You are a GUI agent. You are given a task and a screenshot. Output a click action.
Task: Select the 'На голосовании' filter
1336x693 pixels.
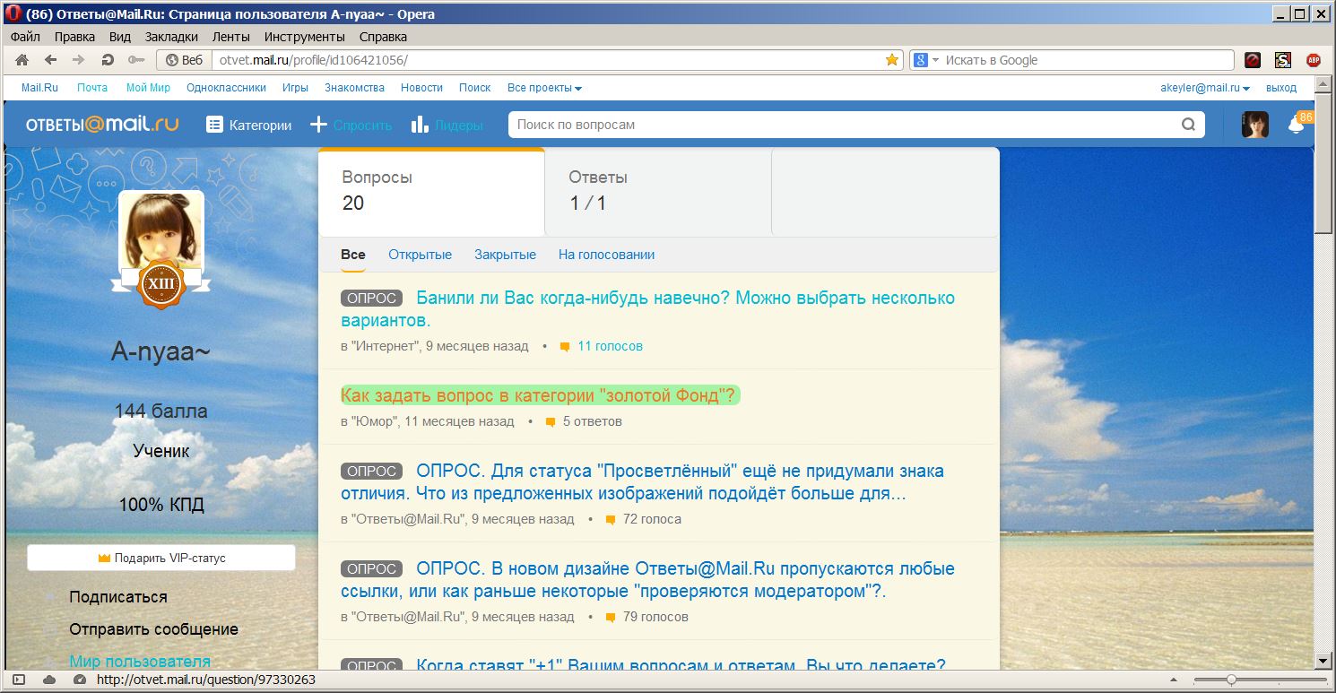point(606,255)
